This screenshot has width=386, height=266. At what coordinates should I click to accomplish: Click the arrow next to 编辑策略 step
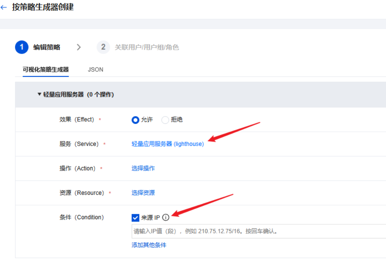tap(79, 47)
